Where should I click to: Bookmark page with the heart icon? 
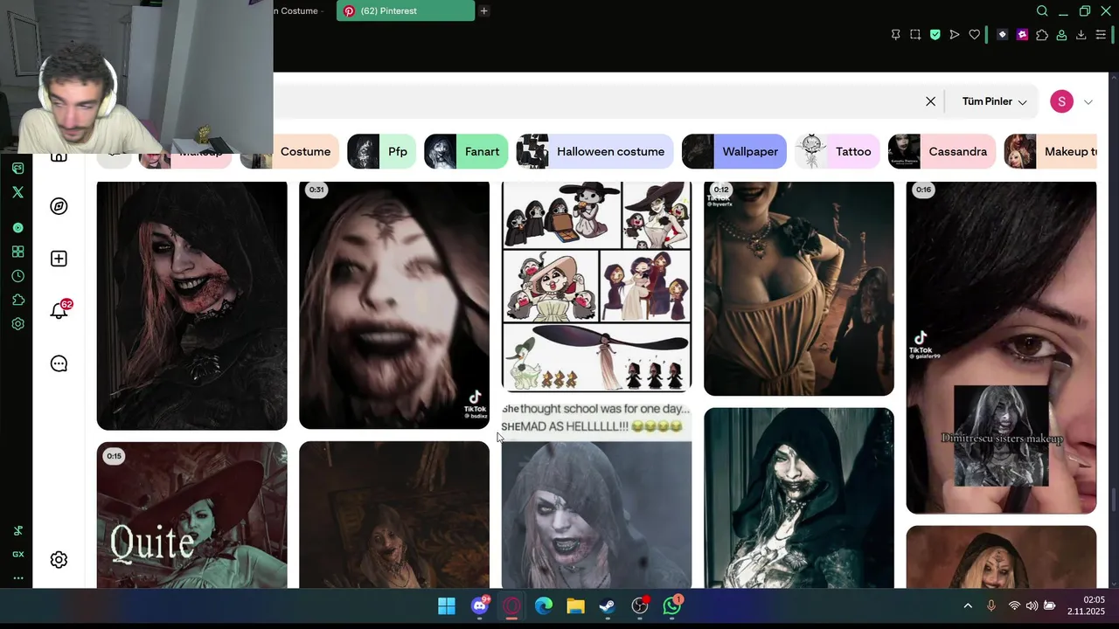coord(974,35)
